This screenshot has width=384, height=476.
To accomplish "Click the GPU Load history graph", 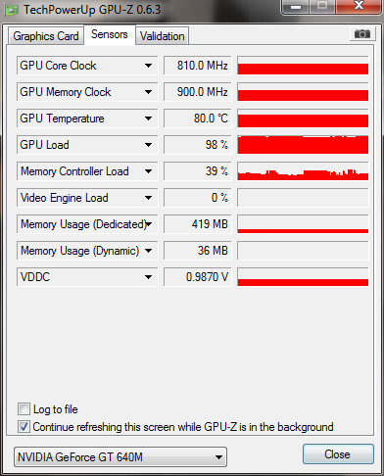I will [x=303, y=145].
